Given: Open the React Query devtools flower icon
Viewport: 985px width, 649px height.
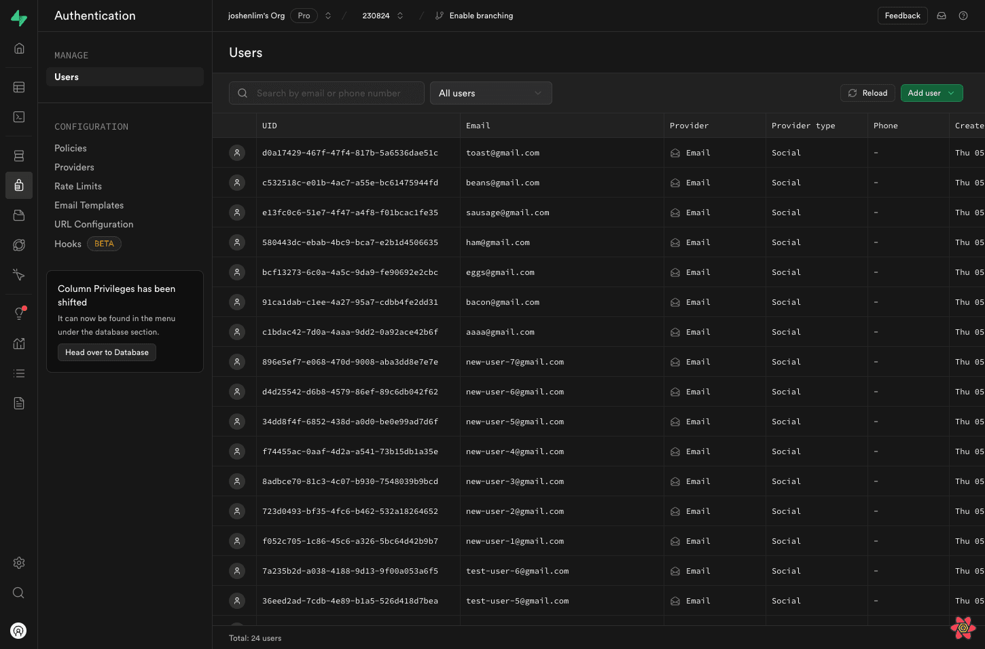Looking at the screenshot, I should pos(963,628).
